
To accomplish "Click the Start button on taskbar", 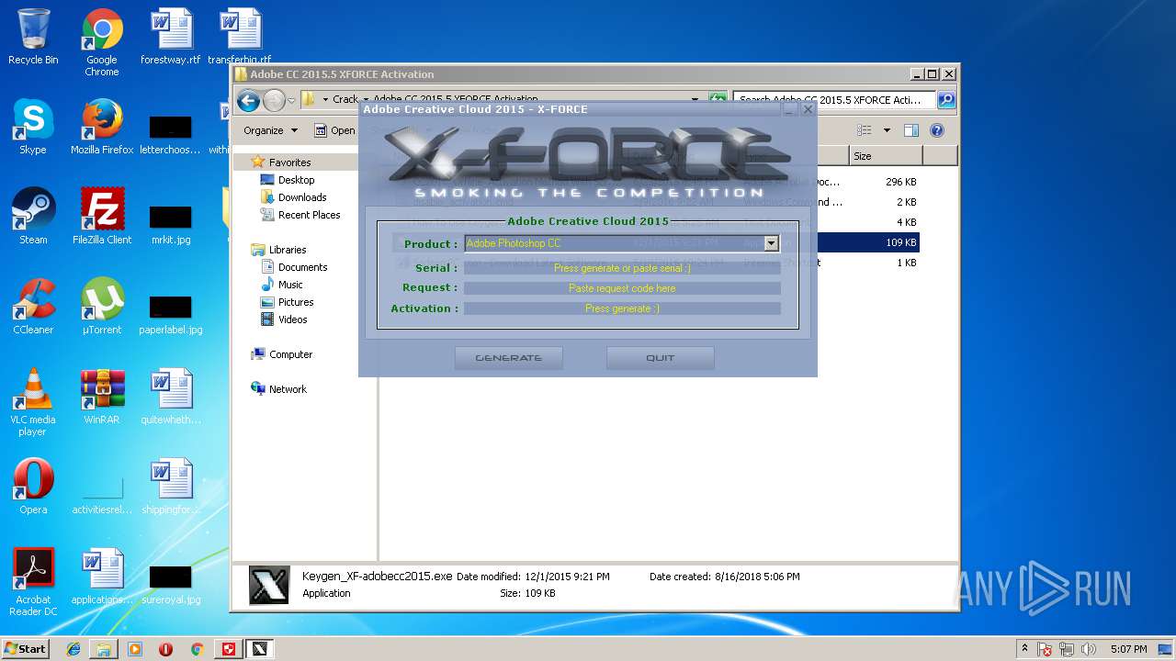I will (25, 648).
